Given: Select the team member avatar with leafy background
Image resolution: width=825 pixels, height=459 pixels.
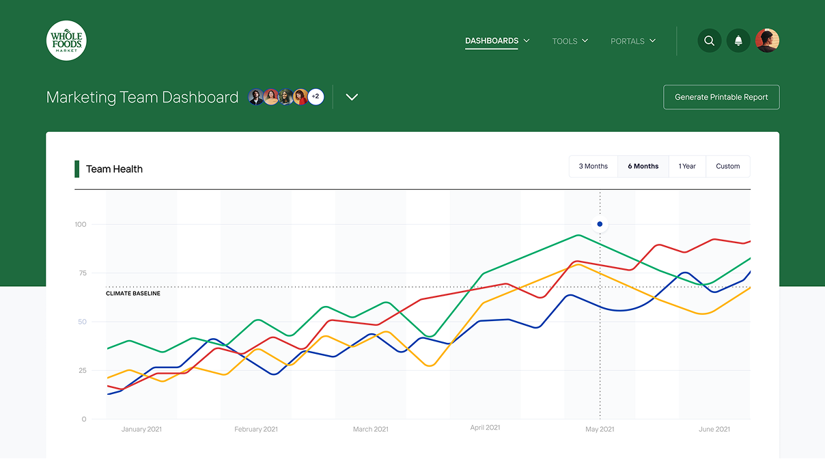Looking at the screenshot, I should point(285,97).
